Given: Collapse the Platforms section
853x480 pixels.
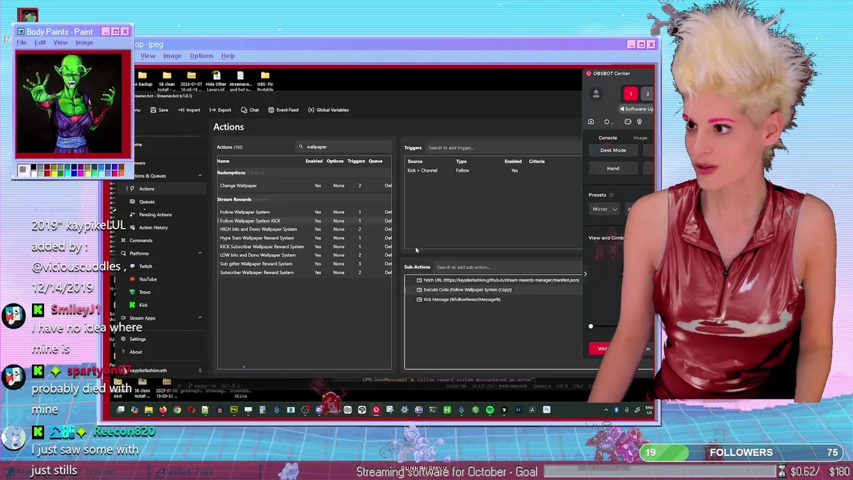Looking at the screenshot, I should point(200,253).
